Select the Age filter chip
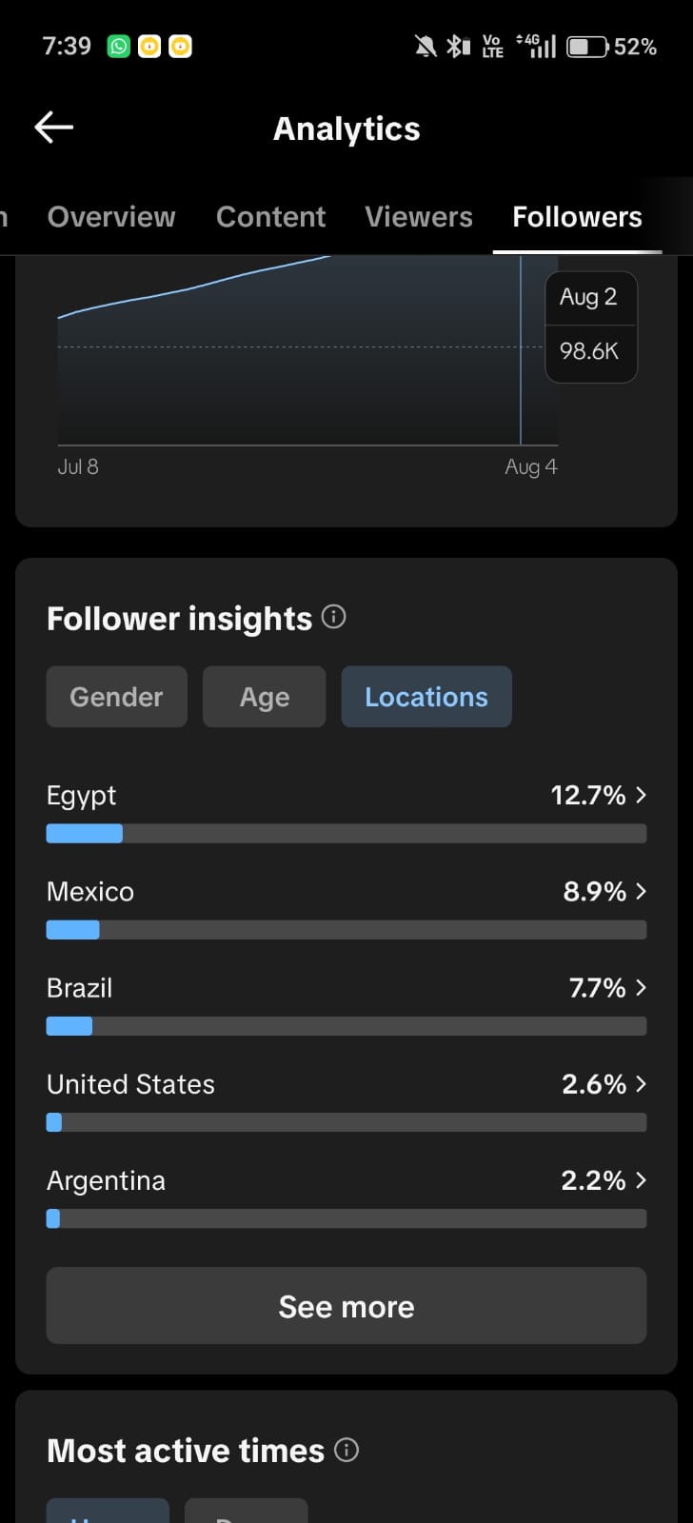Screen dimensions: 693x1523 (x=265, y=697)
